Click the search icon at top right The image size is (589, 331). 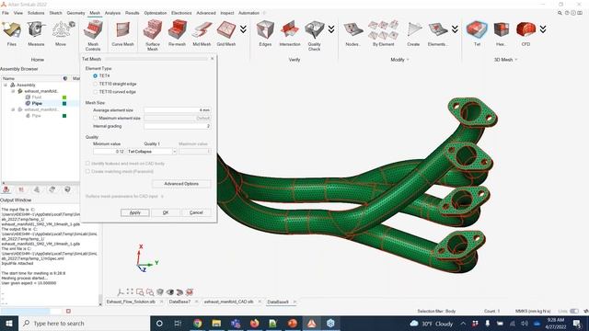tap(560, 13)
